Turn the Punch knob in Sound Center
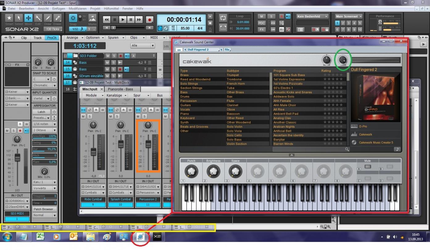 pyautogui.click(x=191, y=171)
